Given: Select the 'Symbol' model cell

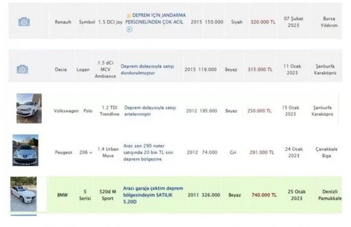Looking at the screenshot, I should coord(87,22).
